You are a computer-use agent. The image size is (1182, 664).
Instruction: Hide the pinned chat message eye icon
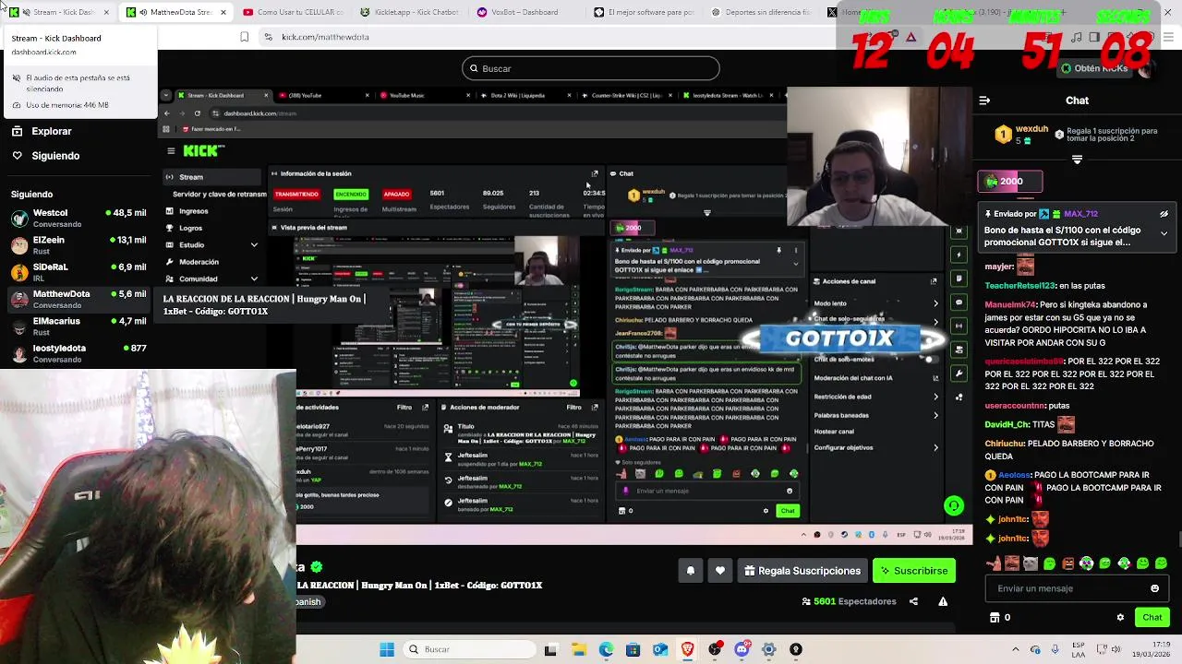coord(1164,214)
